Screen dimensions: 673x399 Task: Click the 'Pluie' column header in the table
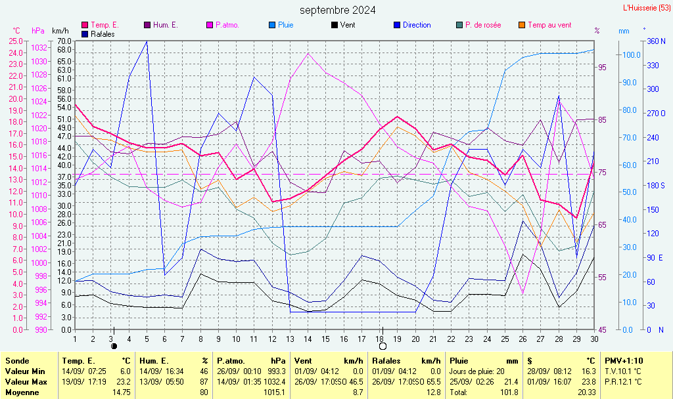coord(459,361)
